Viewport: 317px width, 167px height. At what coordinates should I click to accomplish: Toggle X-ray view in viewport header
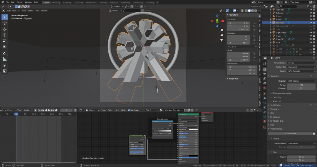point(242,11)
